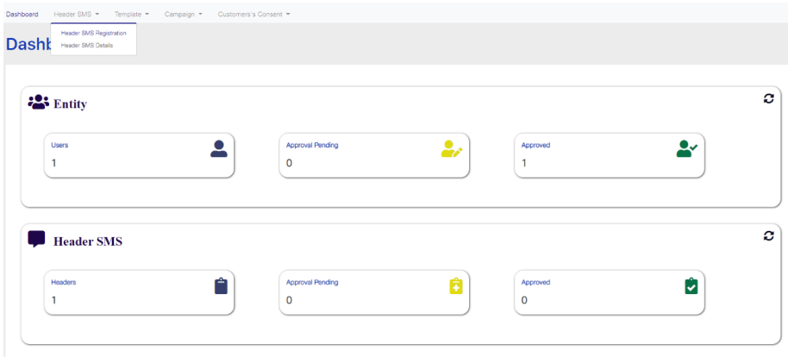Open the Campaign dropdown menu

point(183,14)
